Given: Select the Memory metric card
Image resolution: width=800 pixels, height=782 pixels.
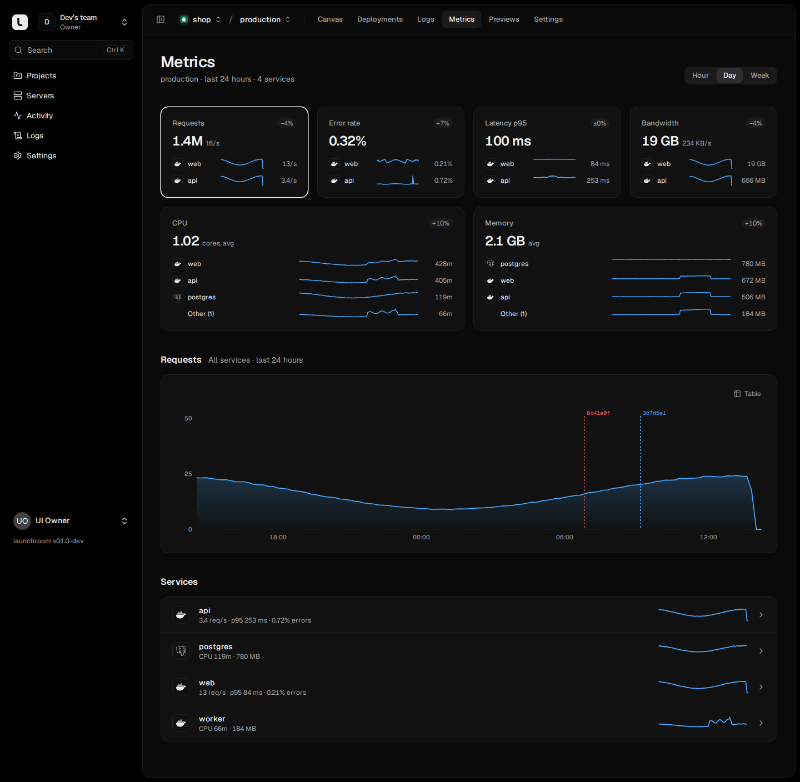Looking at the screenshot, I should pyautogui.click(x=625, y=269).
